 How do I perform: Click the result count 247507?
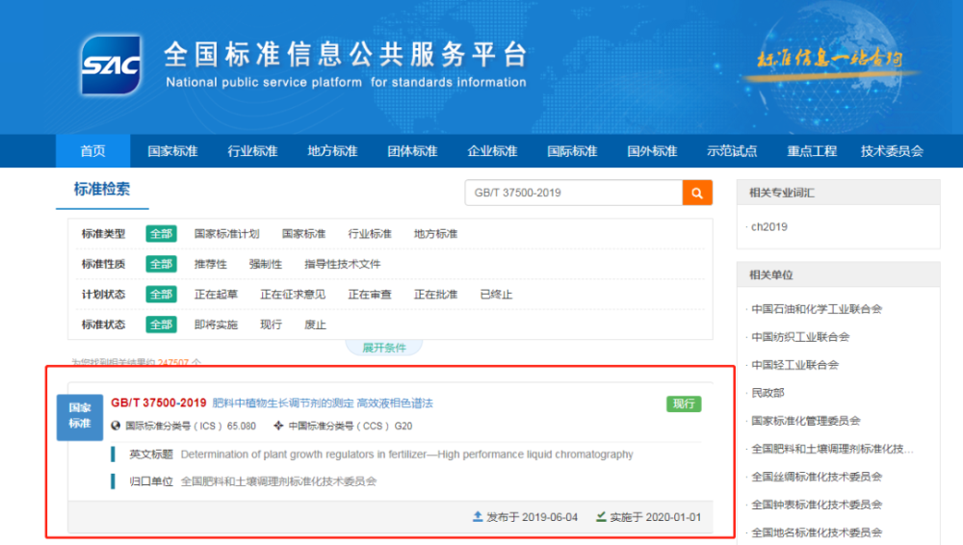pos(173,362)
